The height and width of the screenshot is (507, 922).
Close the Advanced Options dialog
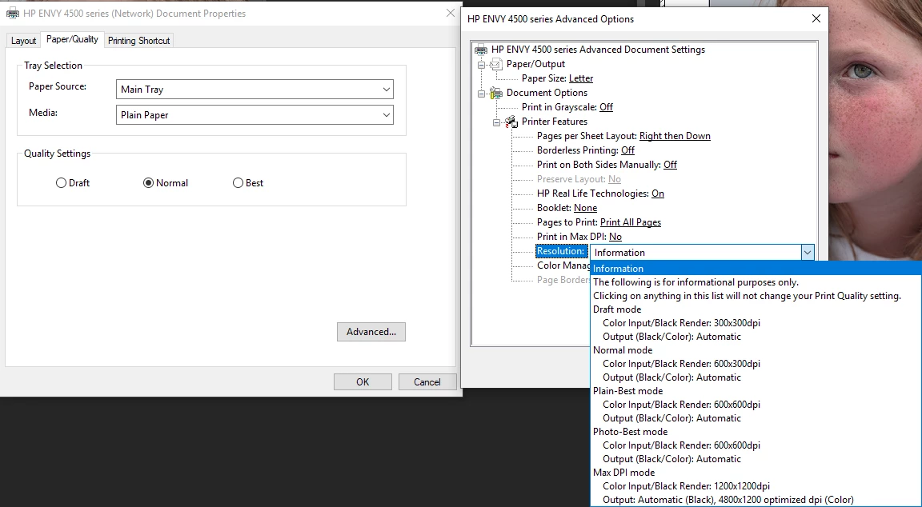[x=816, y=19]
